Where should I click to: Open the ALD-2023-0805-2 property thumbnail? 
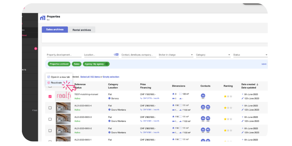click(63, 130)
